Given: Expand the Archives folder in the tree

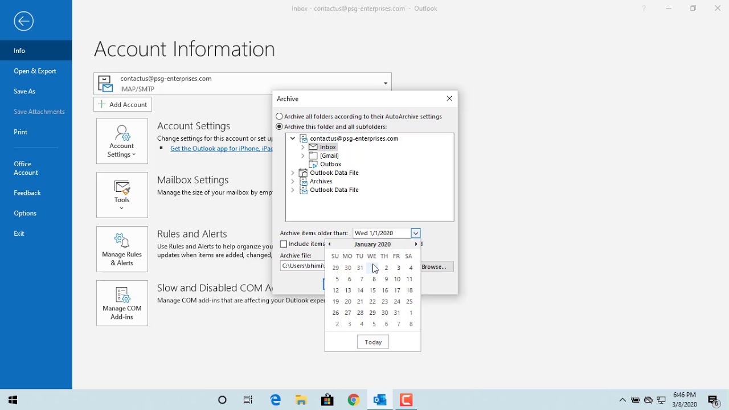Looking at the screenshot, I should coord(293,181).
